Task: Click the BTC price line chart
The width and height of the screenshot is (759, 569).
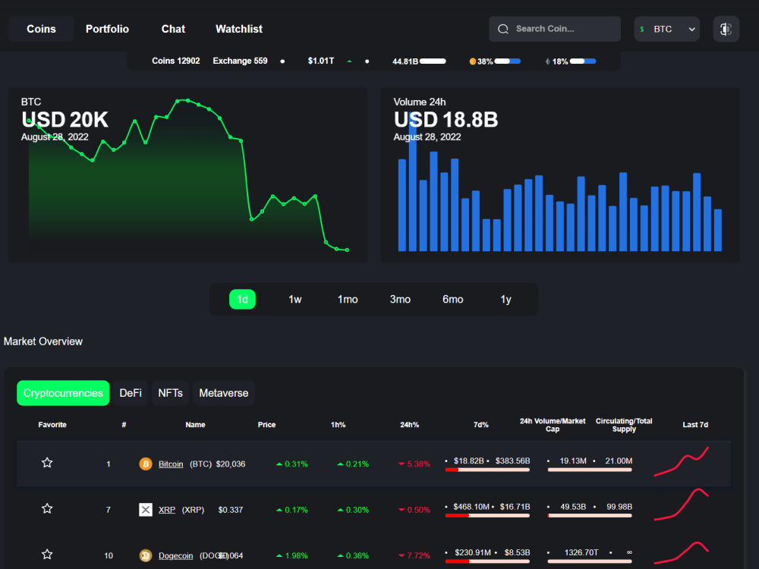Action: pos(187,175)
